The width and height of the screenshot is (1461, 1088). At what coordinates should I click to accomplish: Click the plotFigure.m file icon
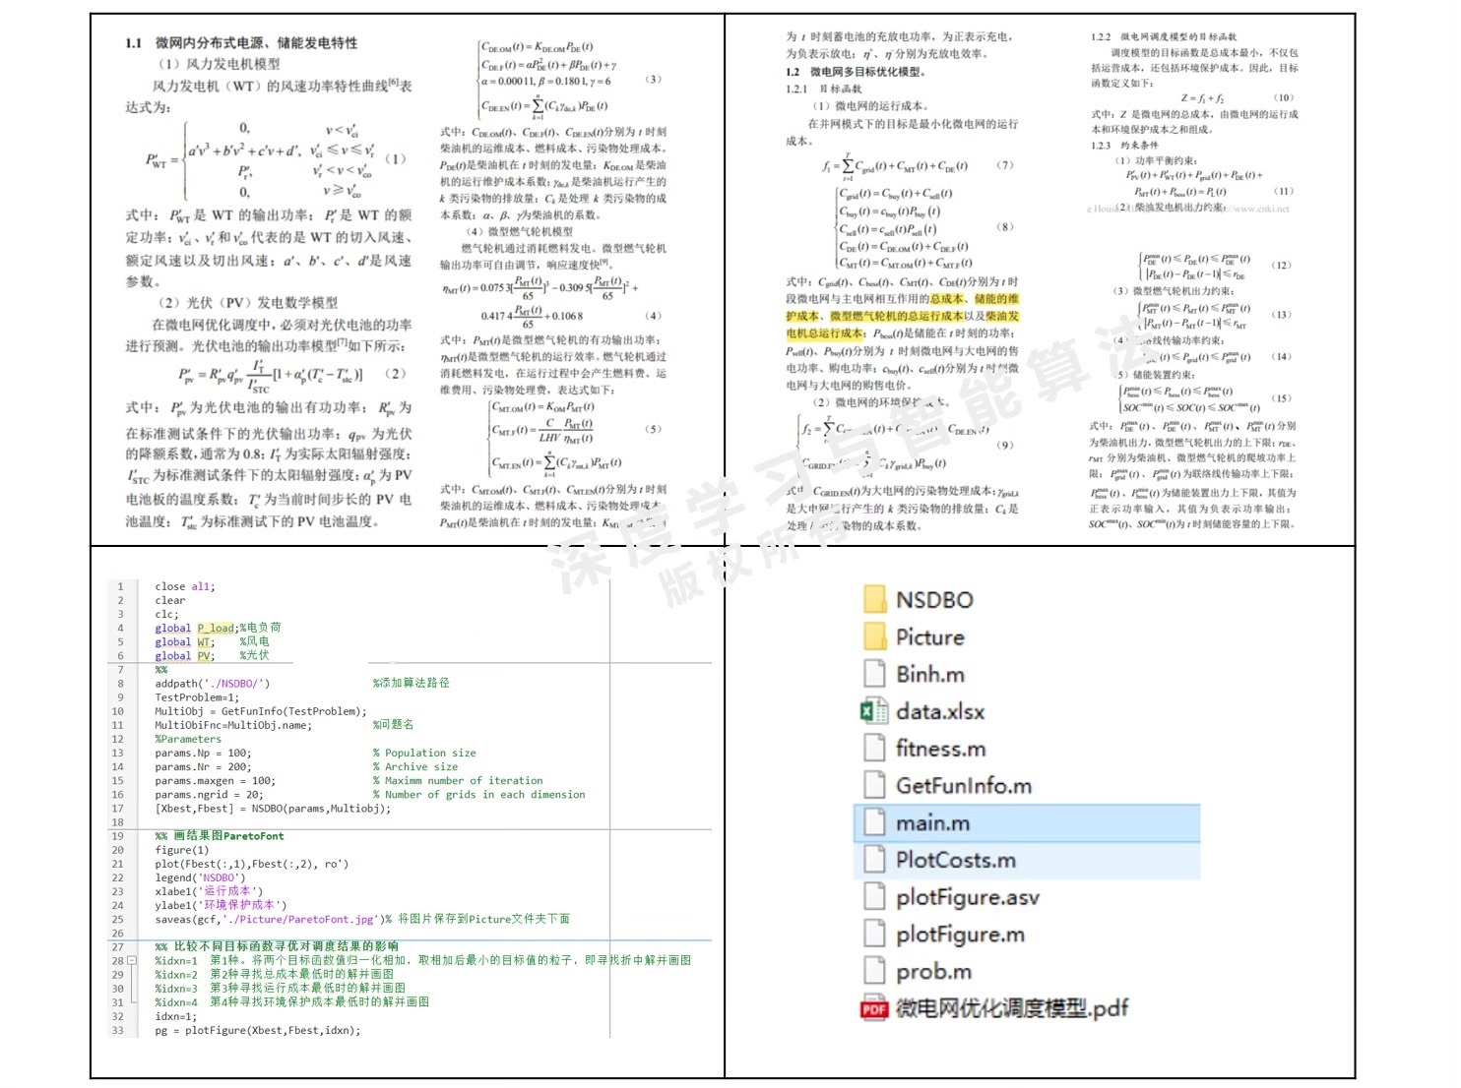coord(874,934)
